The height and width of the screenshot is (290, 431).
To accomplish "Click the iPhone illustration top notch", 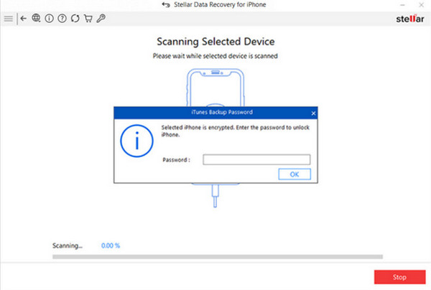I will tap(215, 72).
